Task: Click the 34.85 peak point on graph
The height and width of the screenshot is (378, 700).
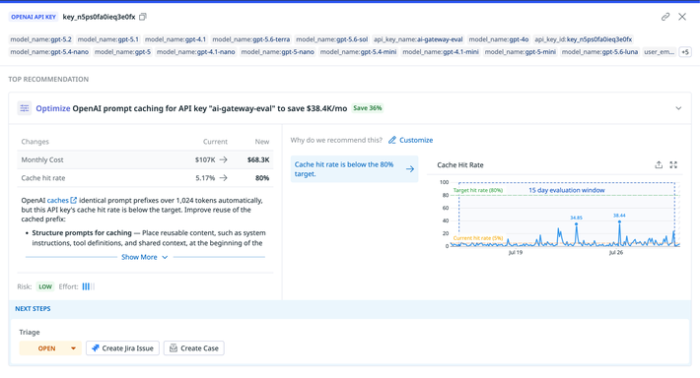Action: point(577,223)
